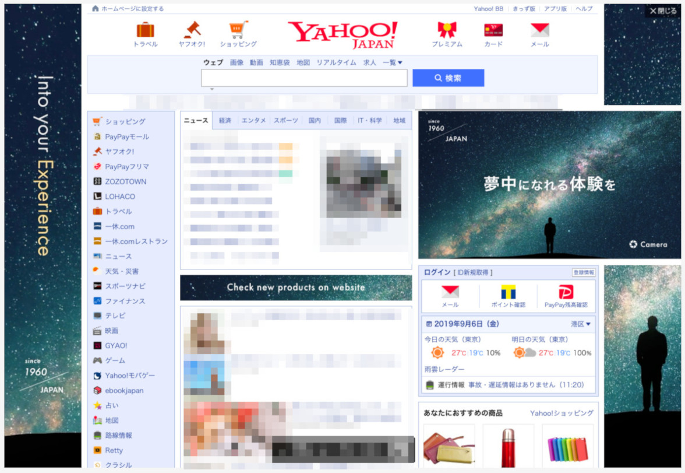This screenshot has width=685, height=473.
Task: Open the Yahoo!ショッピング link in recommendations
Action: [x=562, y=413]
